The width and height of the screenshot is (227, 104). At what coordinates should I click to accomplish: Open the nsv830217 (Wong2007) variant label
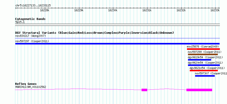pos(31,36)
